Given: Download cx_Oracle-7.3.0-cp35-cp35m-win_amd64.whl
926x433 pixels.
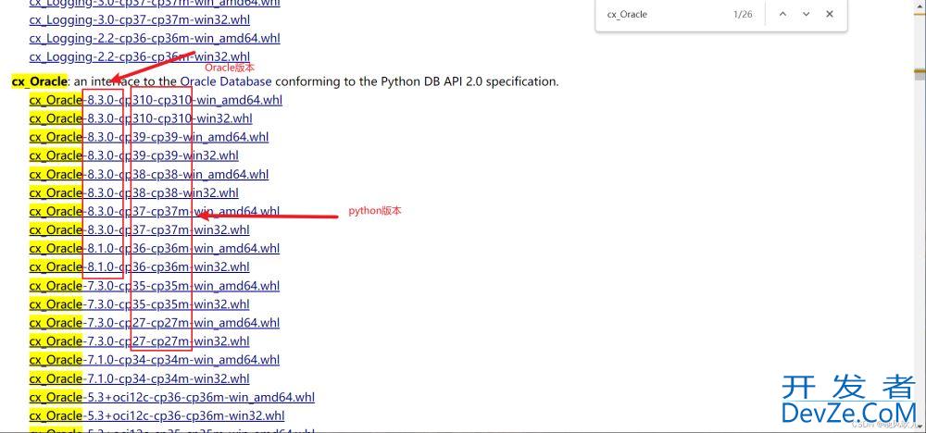Looking at the screenshot, I should click(x=155, y=286).
